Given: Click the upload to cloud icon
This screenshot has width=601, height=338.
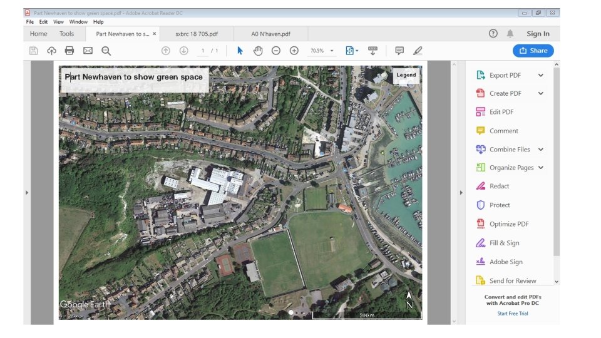Looking at the screenshot, I should coord(51,51).
